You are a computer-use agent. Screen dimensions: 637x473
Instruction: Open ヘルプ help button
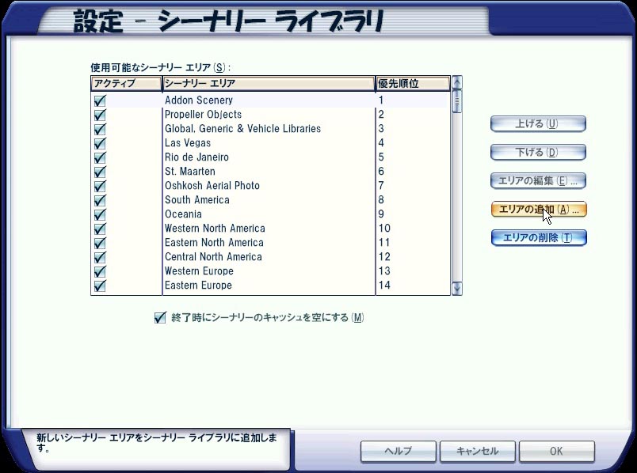[x=398, y=451]
